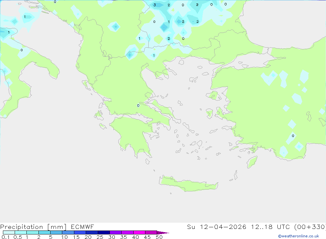Click the map value "3" at the top

[155, 5]
